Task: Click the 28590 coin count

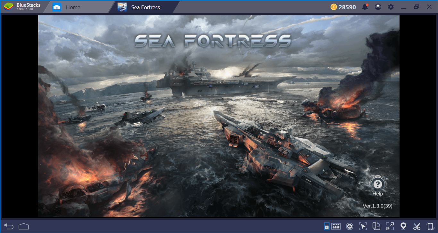Action: point(347,7)
